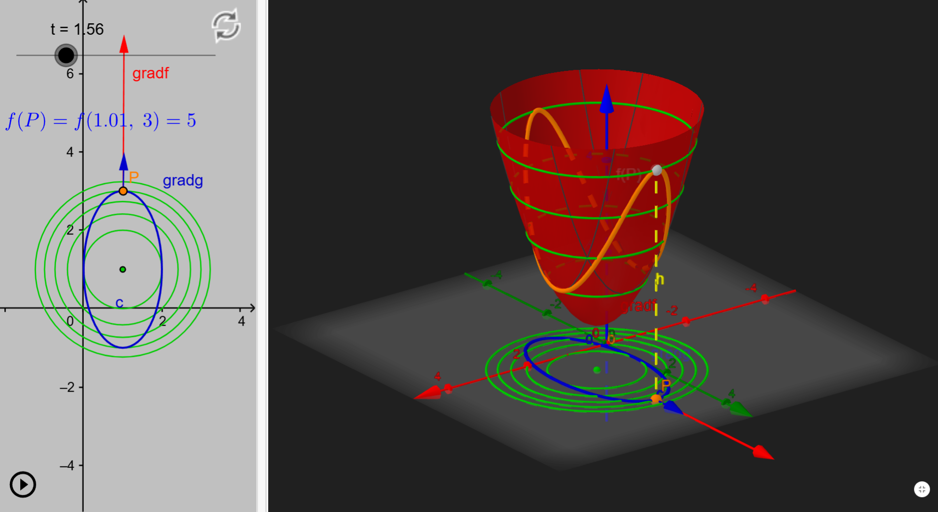This screenshot has width=938, height=512.
Task: Select orange point P on the ellipse
Action: pyautogui.click(x=123, y=191)
